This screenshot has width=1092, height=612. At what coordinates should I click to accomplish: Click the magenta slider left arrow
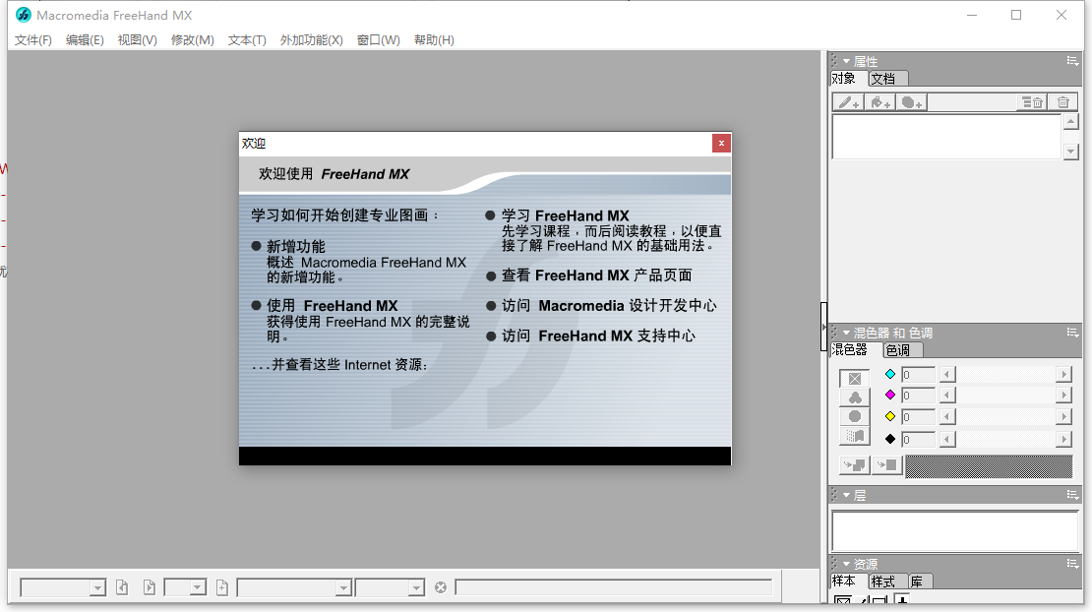[x=946, y=396]
